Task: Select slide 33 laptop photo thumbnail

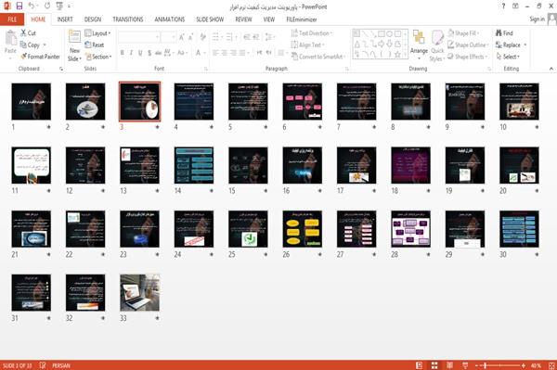Action: (x=139, y=293)
